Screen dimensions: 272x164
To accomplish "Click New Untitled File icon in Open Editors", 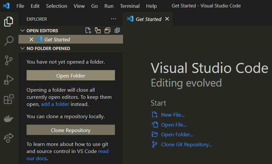I will point(88,30).
